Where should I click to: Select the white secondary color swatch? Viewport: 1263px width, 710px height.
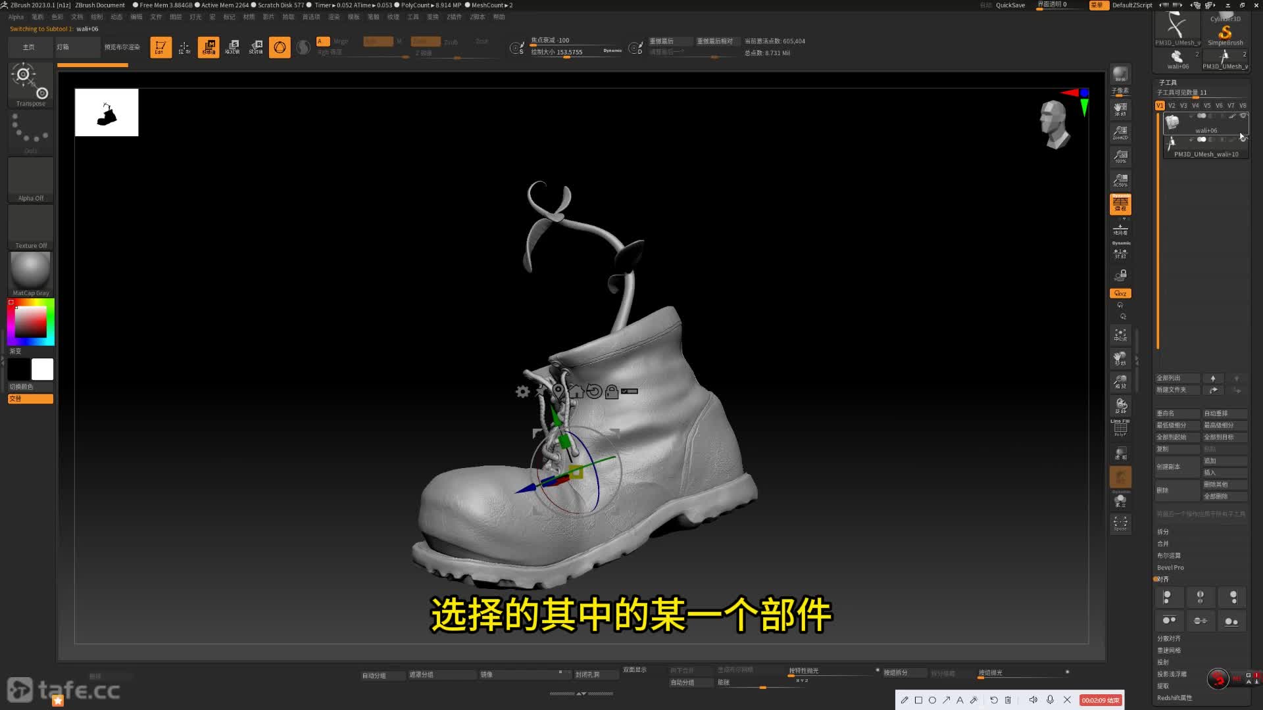42,369
